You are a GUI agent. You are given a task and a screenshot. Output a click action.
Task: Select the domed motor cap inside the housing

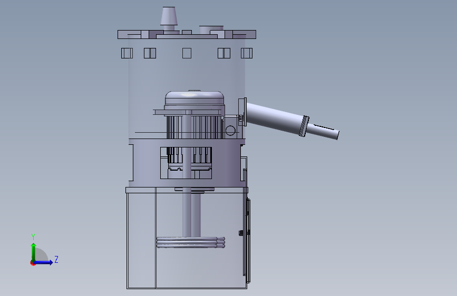[195, 98]
